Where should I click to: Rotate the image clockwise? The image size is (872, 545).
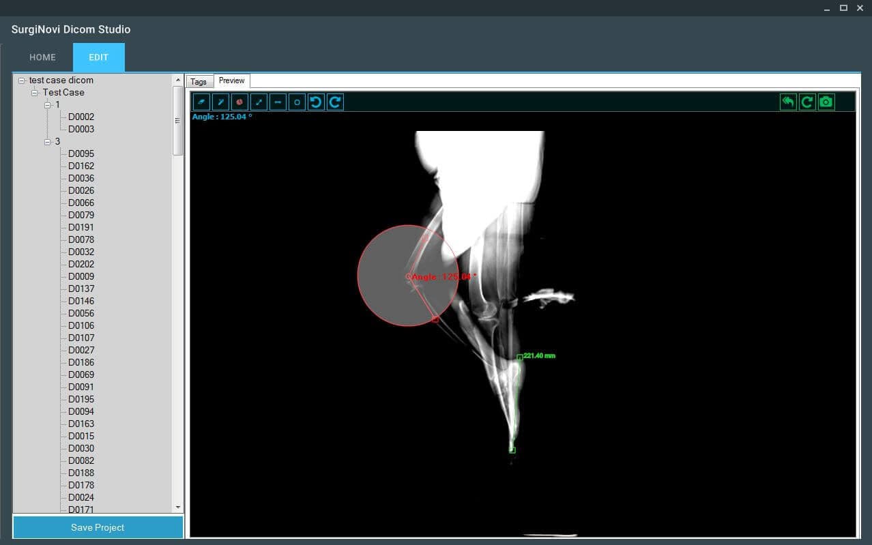(x=334, y=102)
